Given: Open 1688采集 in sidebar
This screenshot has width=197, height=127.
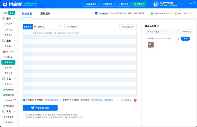Looking at the screenshot, I should 8,57.
